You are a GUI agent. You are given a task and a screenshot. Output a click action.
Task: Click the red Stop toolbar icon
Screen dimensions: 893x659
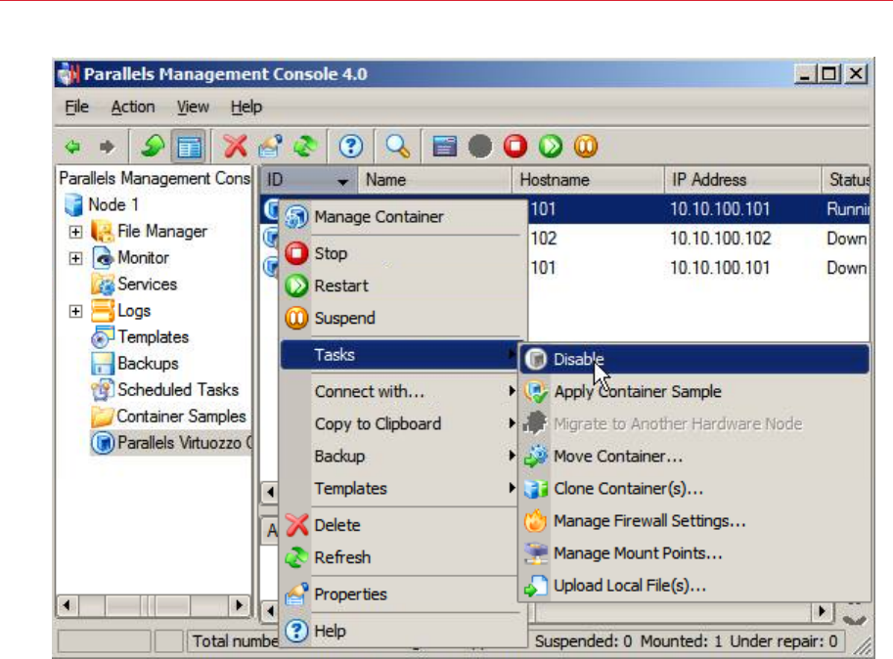pyautogui.click(x=515, y=147)
